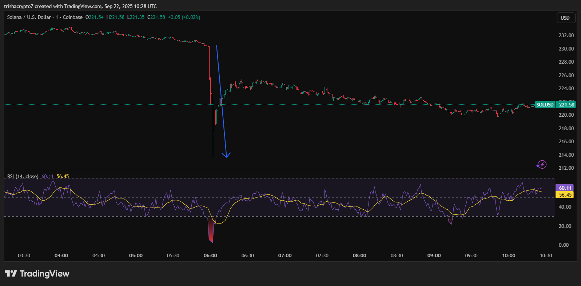Open the USD currency selector

(x=566, y=18)
